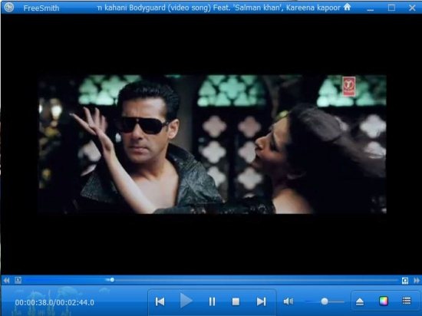Maximize the FreeSmith player window

tap(391, 8)
